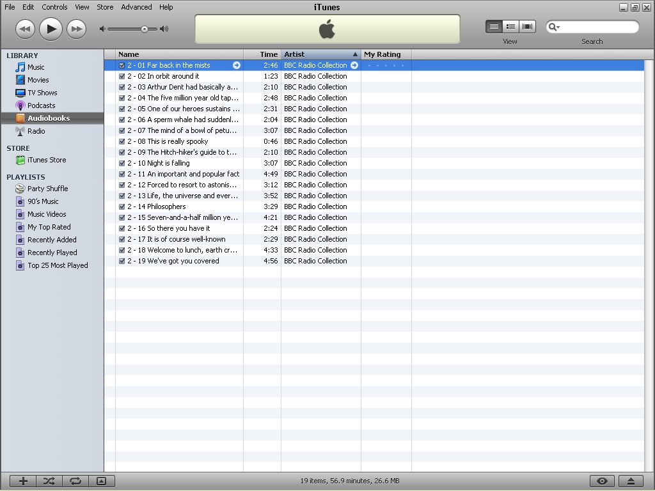The width and height of the screenshot is (655, 491).
Task: Open the File menu
Action: (x=10, y=7)
